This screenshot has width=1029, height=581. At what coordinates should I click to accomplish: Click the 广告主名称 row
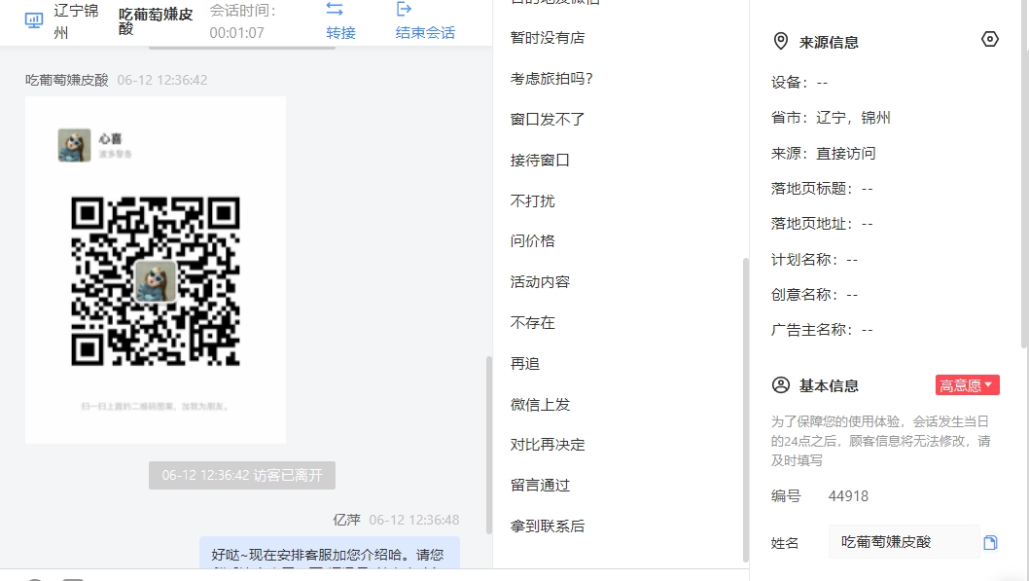[x=822, y=330]
